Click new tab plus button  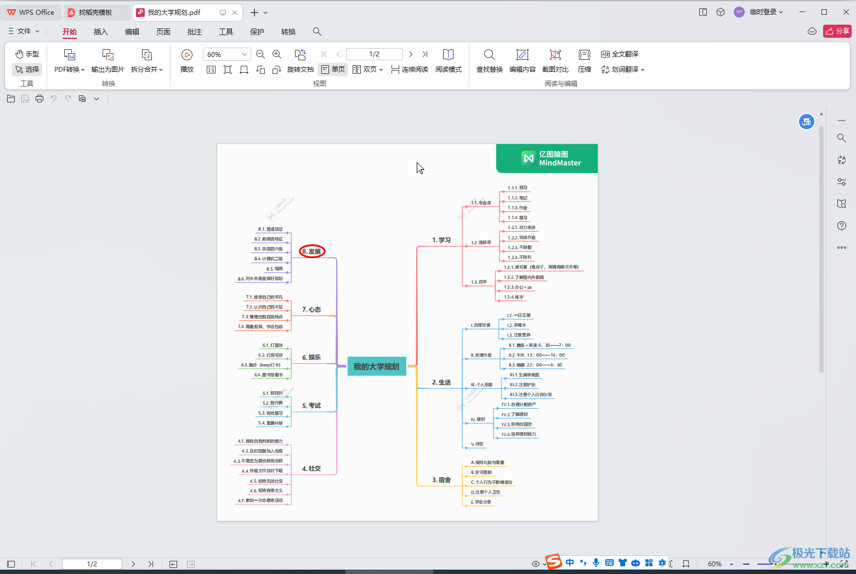pyautogui.click(x=254, y=12)
